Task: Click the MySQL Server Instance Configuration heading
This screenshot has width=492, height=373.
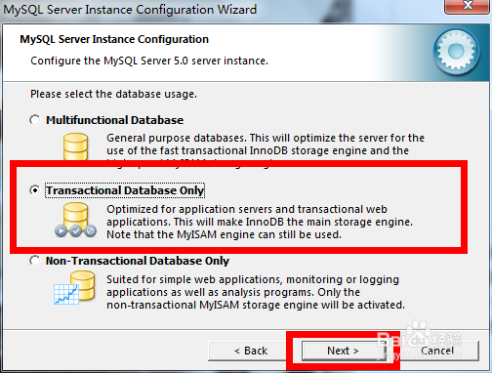Action: click(x=114, y=39)
